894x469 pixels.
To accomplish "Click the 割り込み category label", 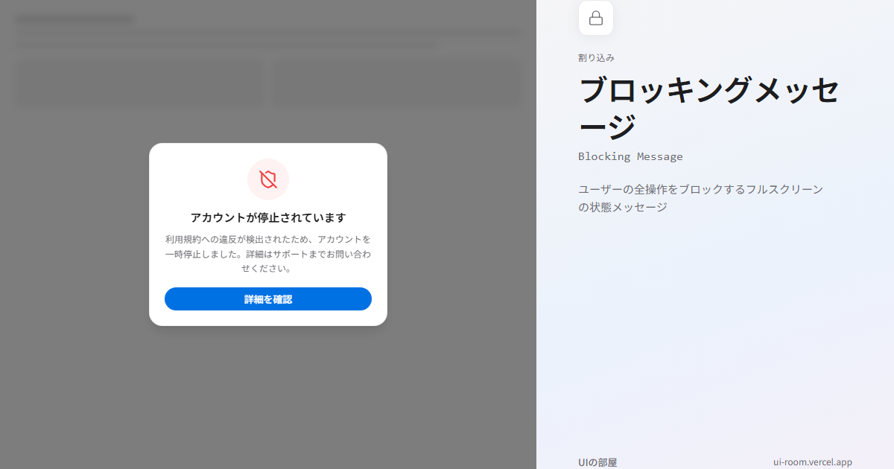I will click(x=596, y=57).
